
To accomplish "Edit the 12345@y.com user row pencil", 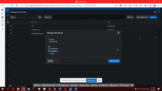I will tap(11, 30).
